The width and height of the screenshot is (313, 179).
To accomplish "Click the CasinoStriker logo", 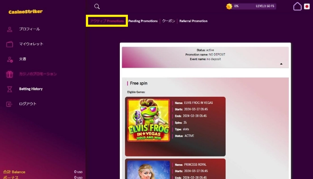I will [x=25, y=12].
